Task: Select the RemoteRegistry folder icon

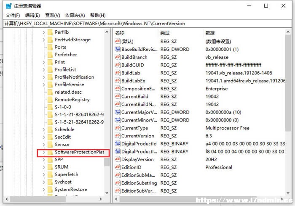Action: click(x=50, y=100)
